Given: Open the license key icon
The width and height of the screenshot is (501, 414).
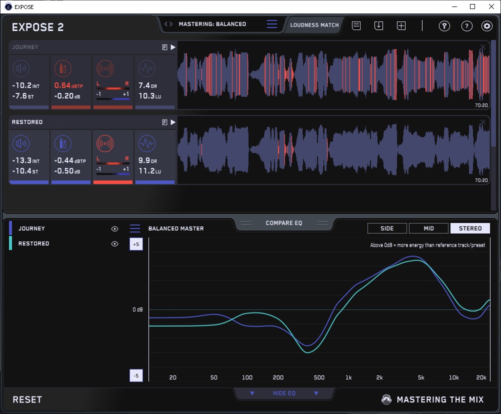Looking at the screenshot, I should point(444,26).
